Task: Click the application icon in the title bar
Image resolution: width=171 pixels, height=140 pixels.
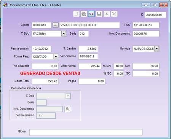Action: pos(5,5)
